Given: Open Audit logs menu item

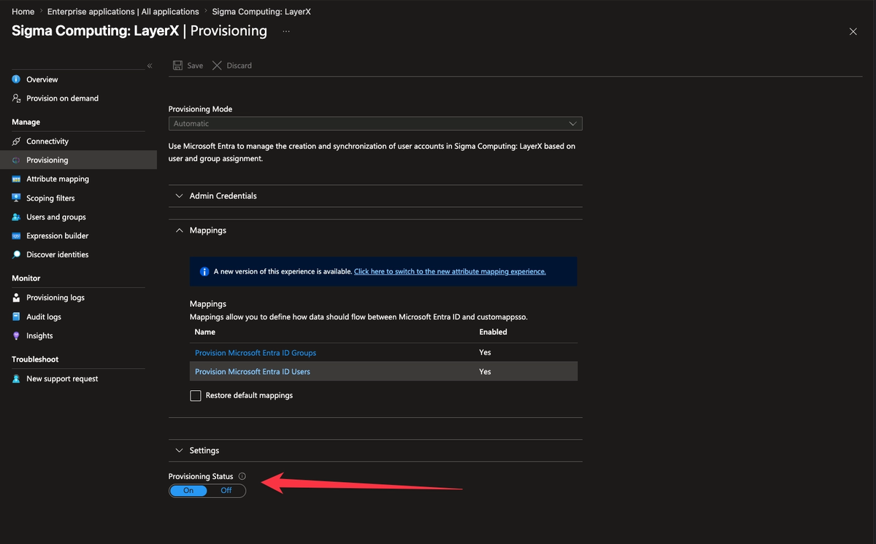Looking at the screenshot, I should (44, 317).
